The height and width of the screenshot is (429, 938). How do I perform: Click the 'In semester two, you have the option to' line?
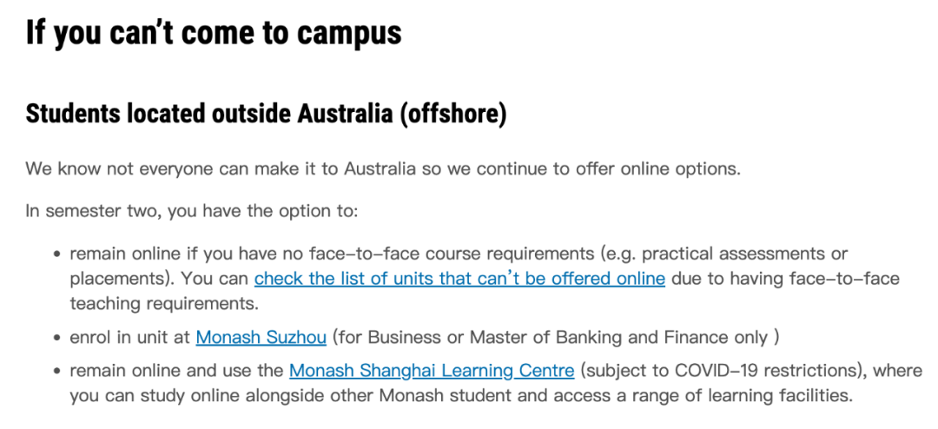pyautogui.click(x=191, y=211)
